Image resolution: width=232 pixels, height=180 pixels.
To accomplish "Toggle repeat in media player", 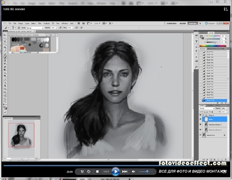I will click(89, 172).
